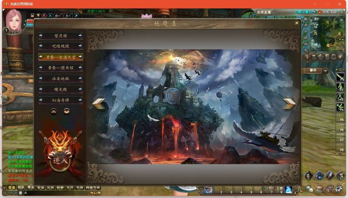Select 望月阁 from the dungeon list

[x=61, y=35]
